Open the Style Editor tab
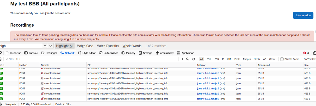 [x=87, y=53]
